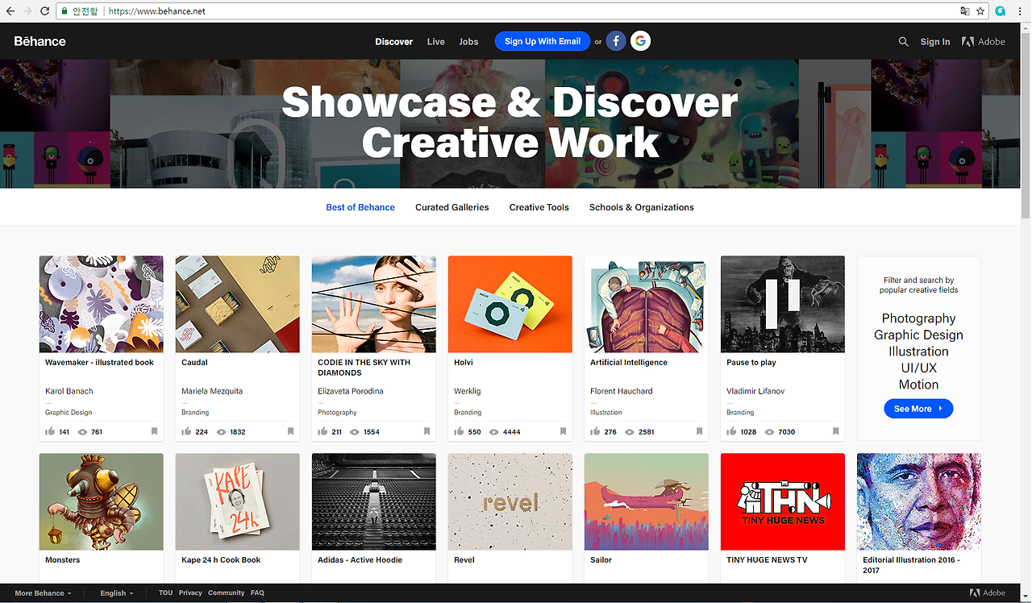Open search with the magnifying glass icon
Viewport: 1032px width, 603px height.
tap(903, 42)
